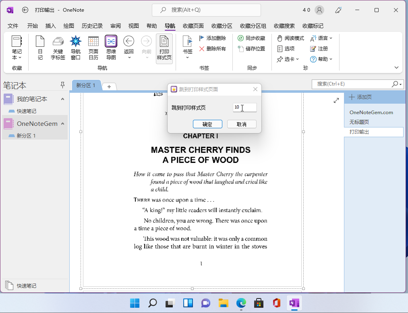This screenshot has height=313, width=408.
Task: Open Microsoft Edge from the taskbar
Action: click(241, 303)
